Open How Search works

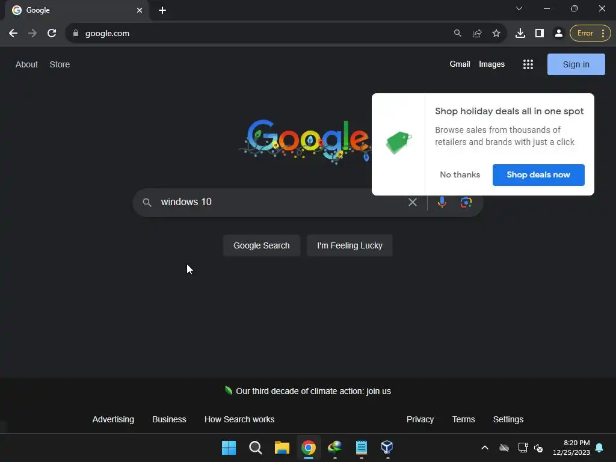tap(239, 419)
